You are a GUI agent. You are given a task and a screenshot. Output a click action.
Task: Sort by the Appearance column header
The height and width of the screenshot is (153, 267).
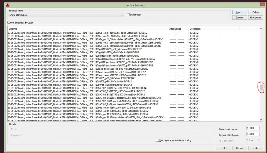(178, 29)
